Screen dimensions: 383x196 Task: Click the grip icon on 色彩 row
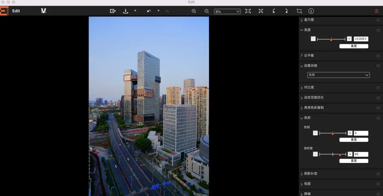tap(378, 118)
